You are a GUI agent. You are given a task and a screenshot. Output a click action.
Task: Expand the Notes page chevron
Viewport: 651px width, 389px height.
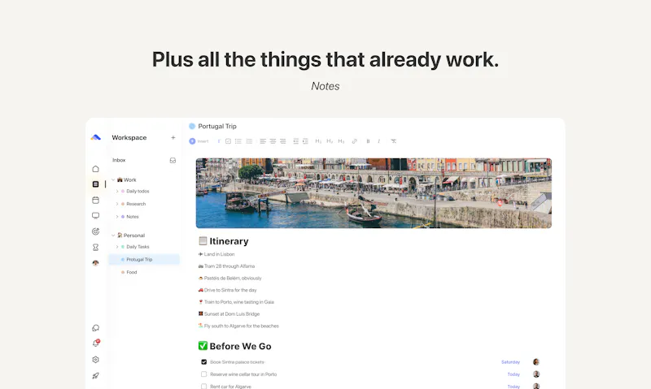tap(117, 217)
